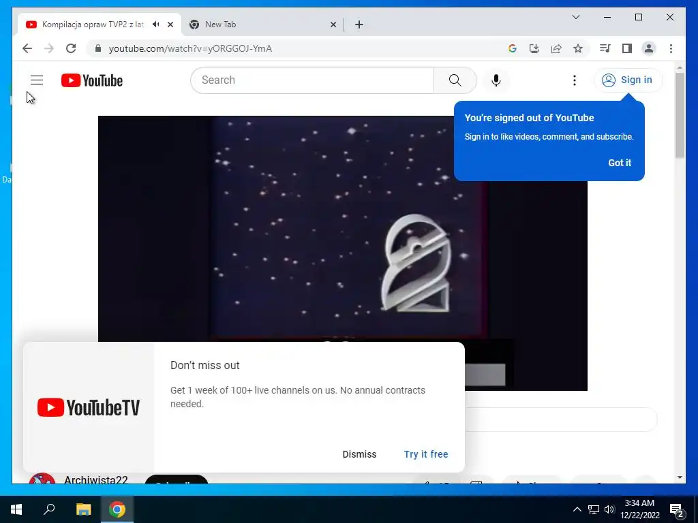This screenshot has height=523, width=698.
Task: Open the YouTube hamburger guide menu
Action: 37,80
